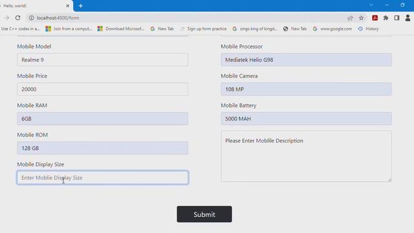Open the History bookmark
414x233 pixels.
368,28
